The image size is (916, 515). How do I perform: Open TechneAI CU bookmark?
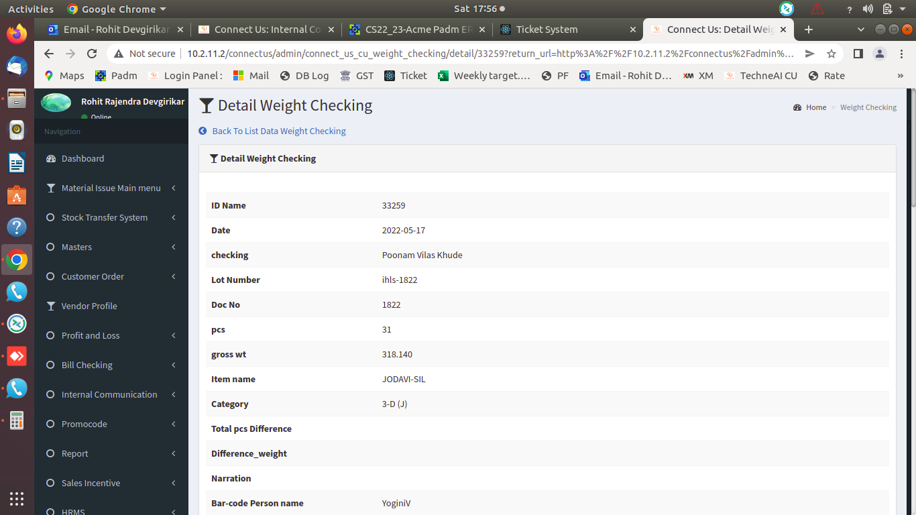pyautogui.click(x=761, y=76)
